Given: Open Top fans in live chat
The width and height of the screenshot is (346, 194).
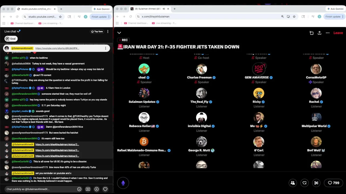Looking at the screenshot, I should point(97,32).
